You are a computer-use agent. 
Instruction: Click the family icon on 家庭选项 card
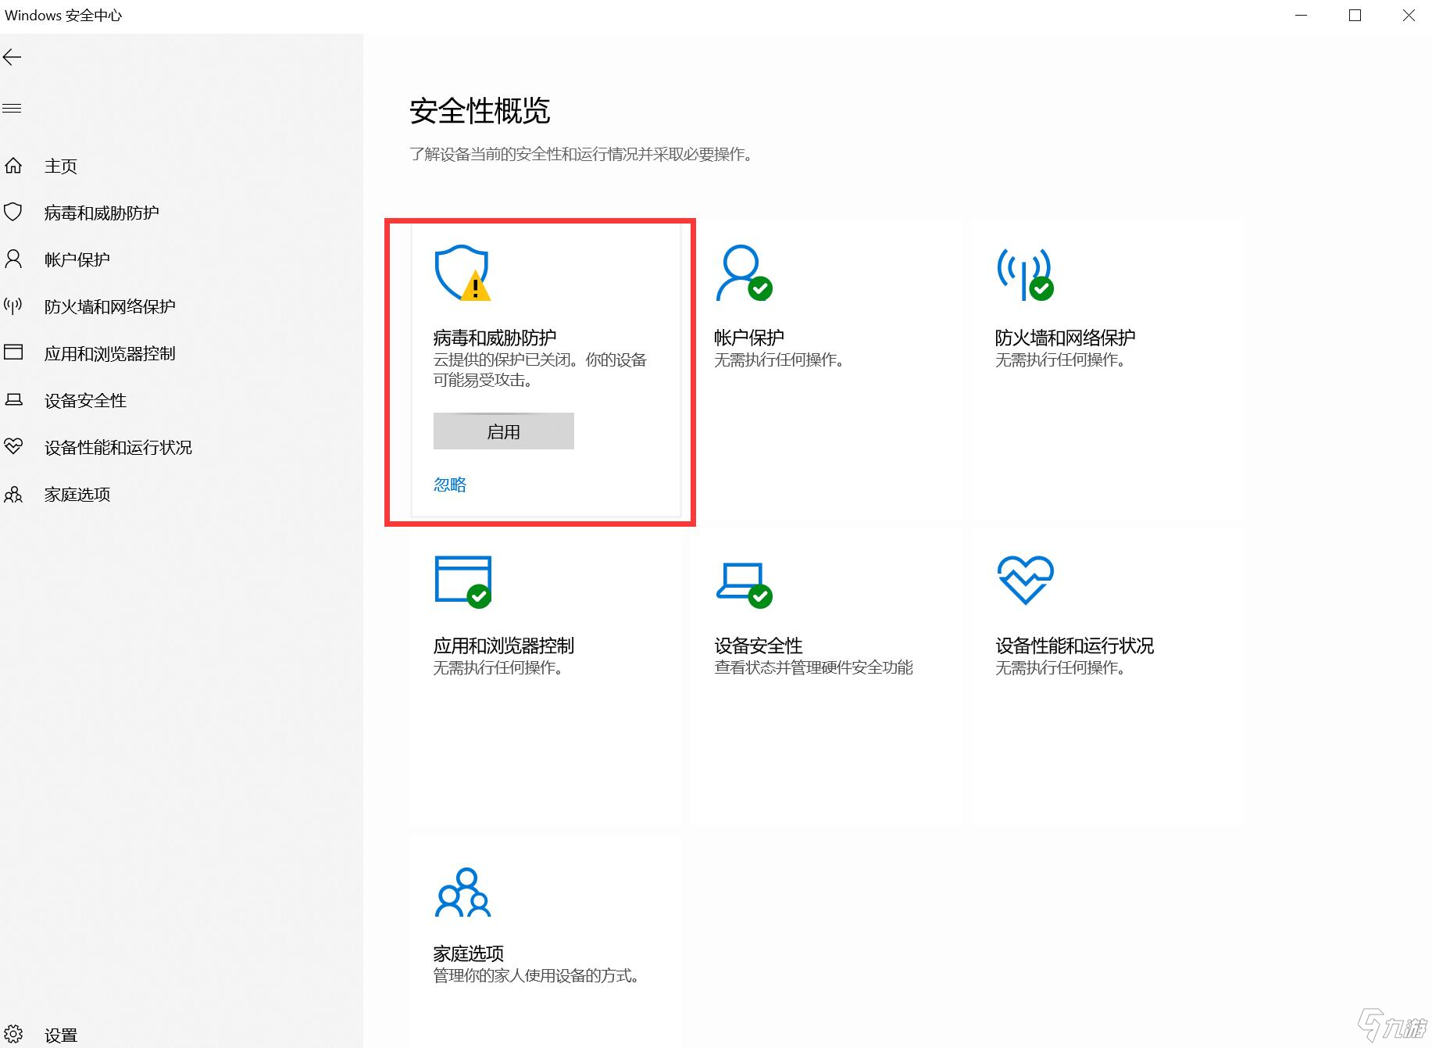point(462,892)
